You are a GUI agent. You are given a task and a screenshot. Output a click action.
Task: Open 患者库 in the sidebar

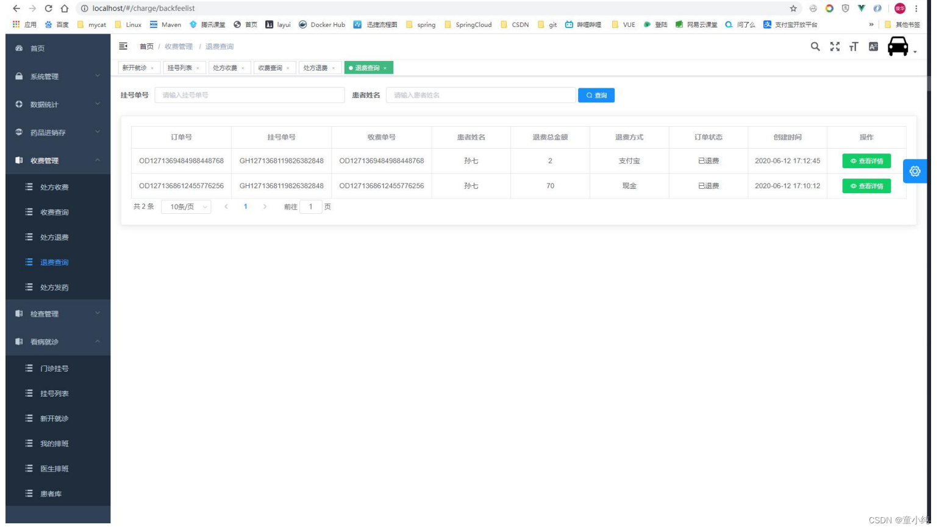pyautogui.click(x=58, y=493)
